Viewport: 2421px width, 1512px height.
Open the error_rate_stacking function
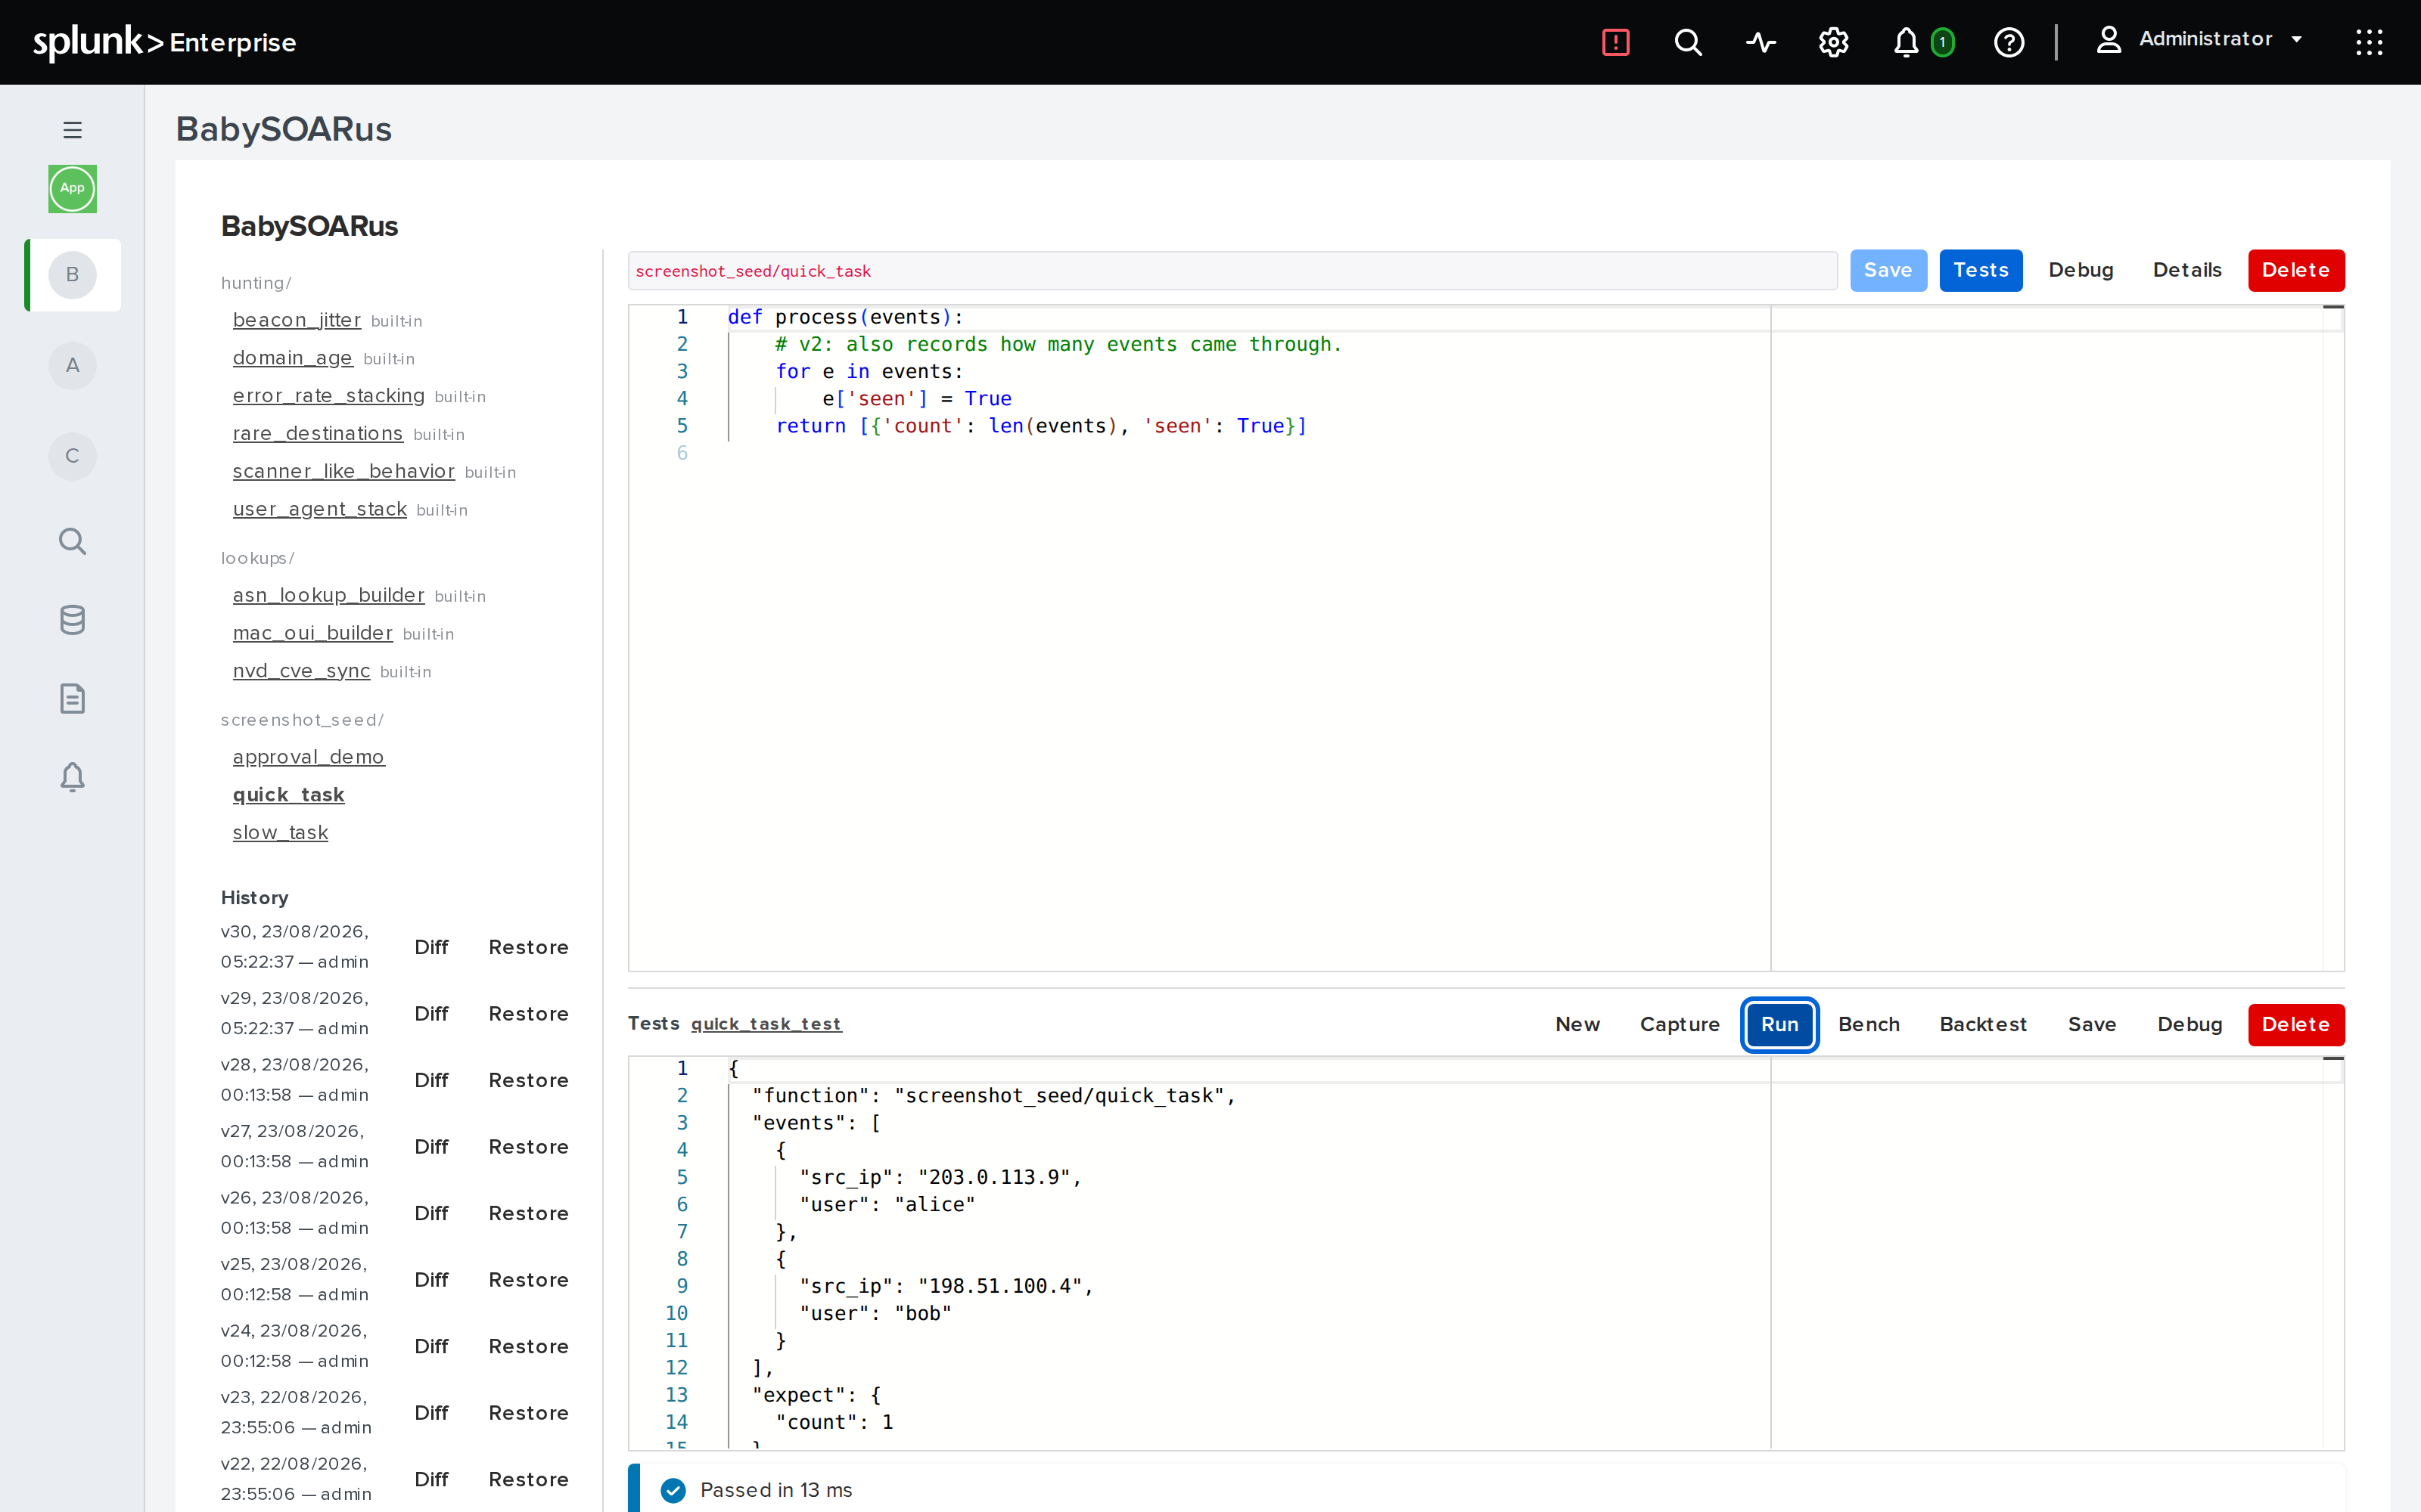(328, 396)
